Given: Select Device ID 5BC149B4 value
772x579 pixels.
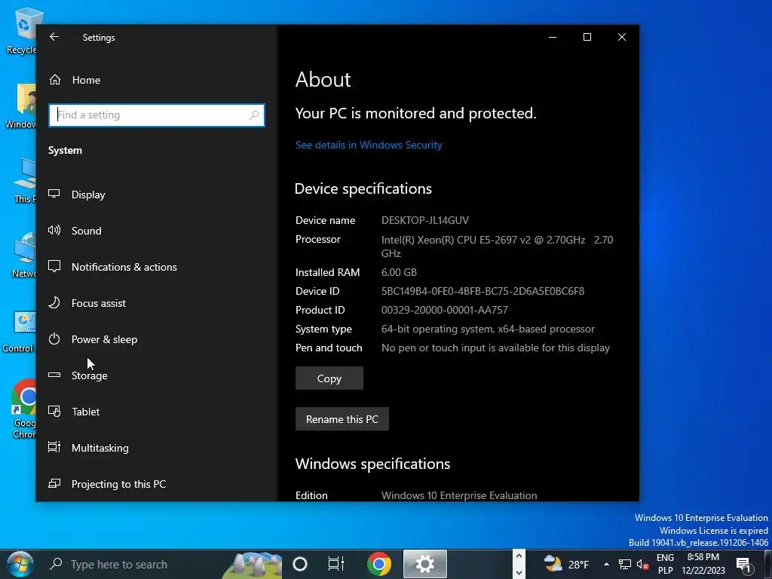Looking at the screenshot, I should 483,291.
